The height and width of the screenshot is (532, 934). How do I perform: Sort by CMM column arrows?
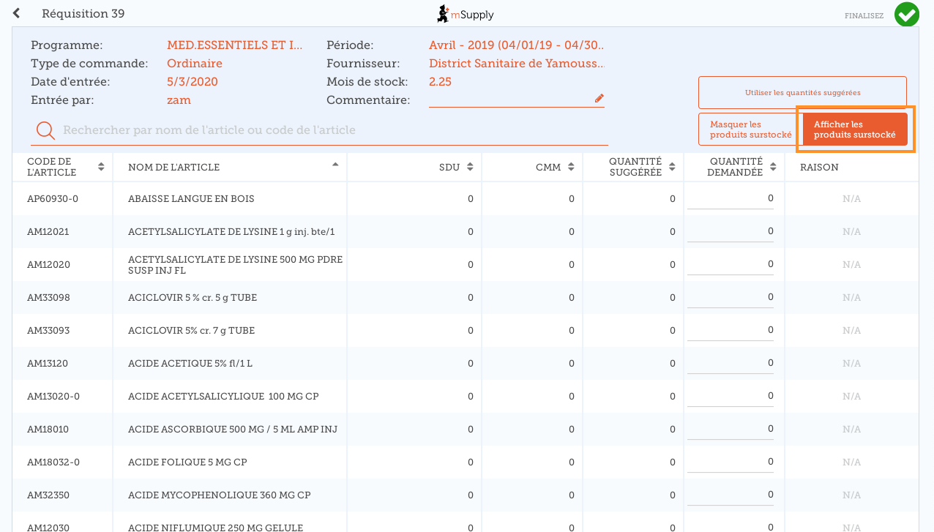coord(571,168)
